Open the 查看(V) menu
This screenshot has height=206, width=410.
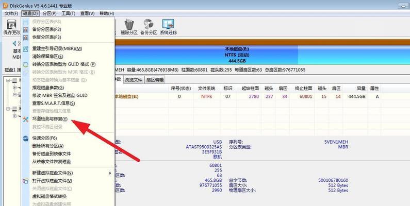(x=87, y=13)
